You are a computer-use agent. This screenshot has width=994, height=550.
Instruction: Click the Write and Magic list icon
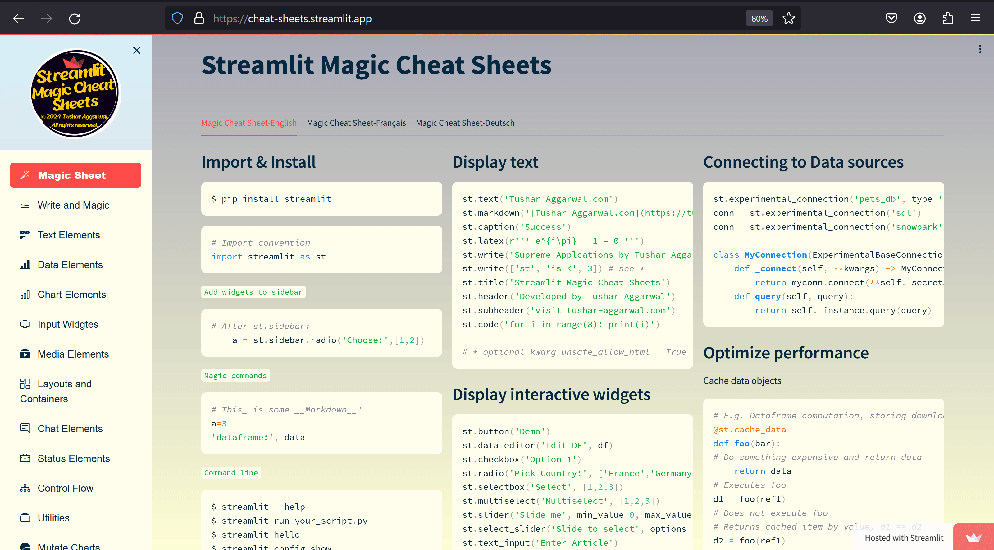[x=25, y=205]
